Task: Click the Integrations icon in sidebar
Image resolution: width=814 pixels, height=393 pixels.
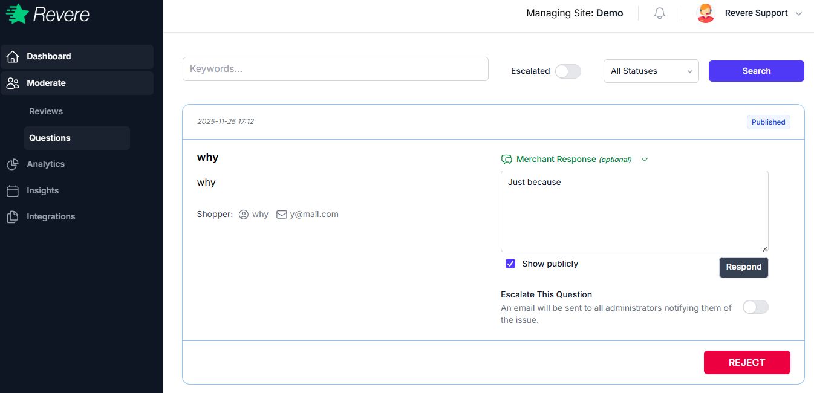Action: point(13,216)
